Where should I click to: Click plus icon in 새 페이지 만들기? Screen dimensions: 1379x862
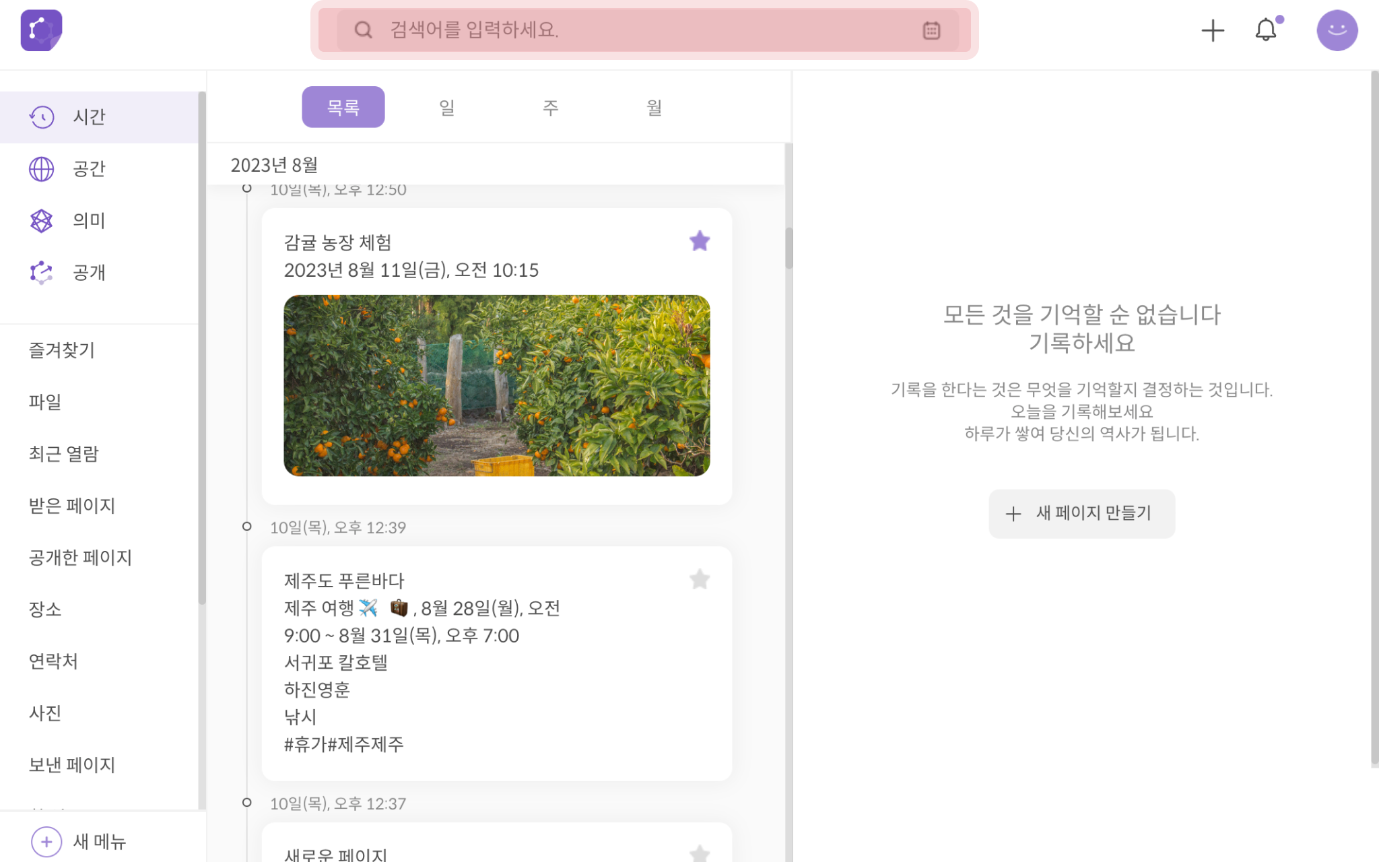tap(1013, 514)
